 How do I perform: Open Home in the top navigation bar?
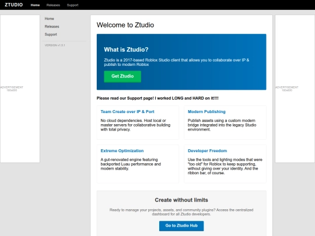[35, 5]
